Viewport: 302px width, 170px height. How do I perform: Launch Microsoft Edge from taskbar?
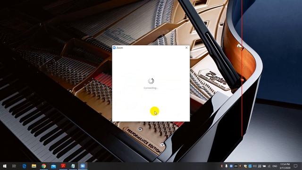(24, 166)
